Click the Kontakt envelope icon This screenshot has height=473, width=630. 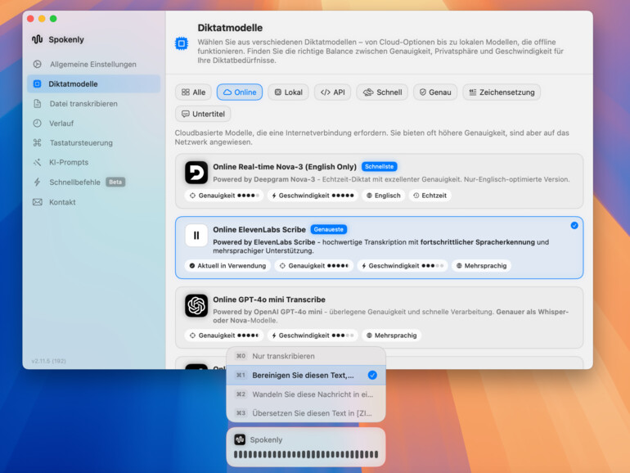pos(38,202)
